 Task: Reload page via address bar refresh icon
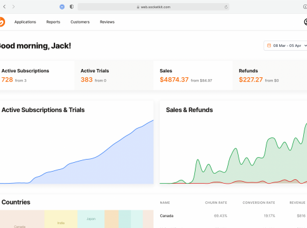(x=226, y=7)
